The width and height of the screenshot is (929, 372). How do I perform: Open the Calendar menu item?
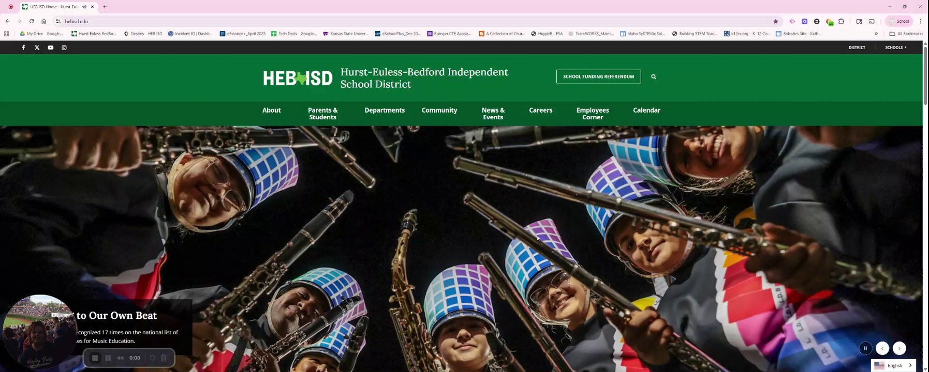click(646, 110)
